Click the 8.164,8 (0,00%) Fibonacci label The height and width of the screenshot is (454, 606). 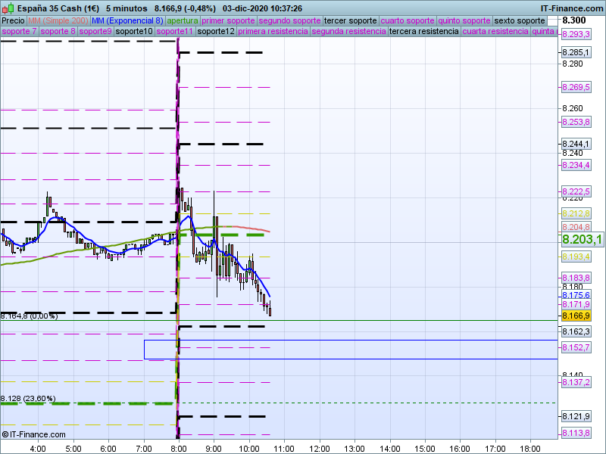tap(29, 316)
